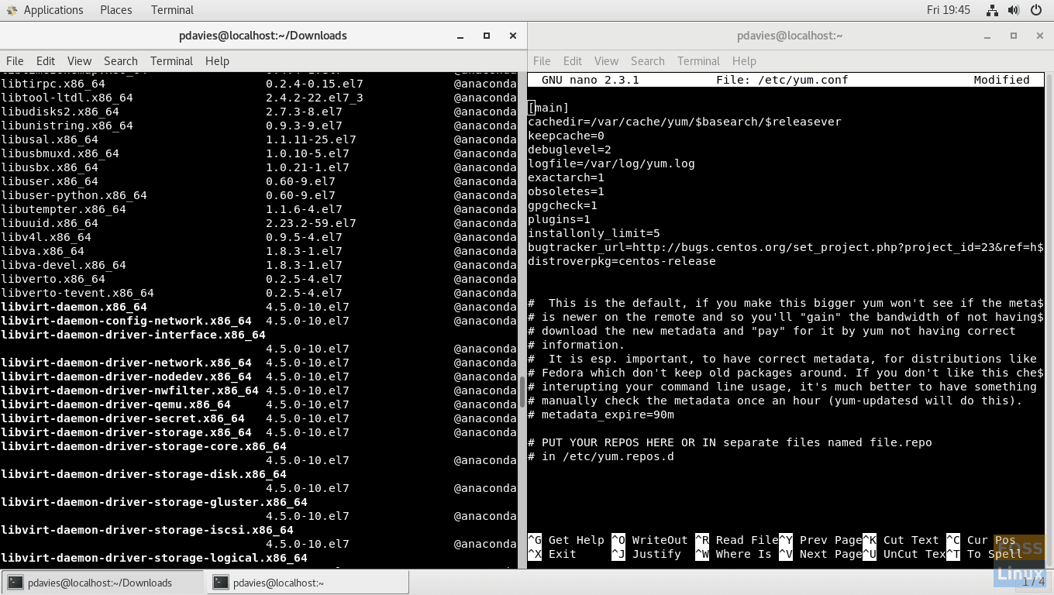Image resolution: width=1054 pixels, height=595 pixels.
Task: Open Terminal menu in the Downloads terminal window
Action: 171,61
